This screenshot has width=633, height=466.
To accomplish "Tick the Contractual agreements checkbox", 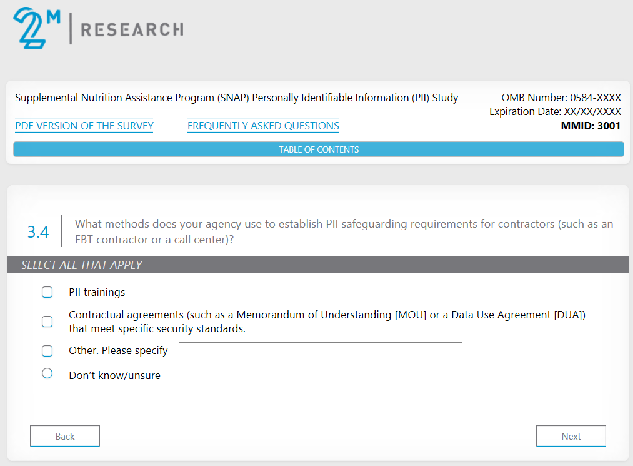I will (47, 322).
